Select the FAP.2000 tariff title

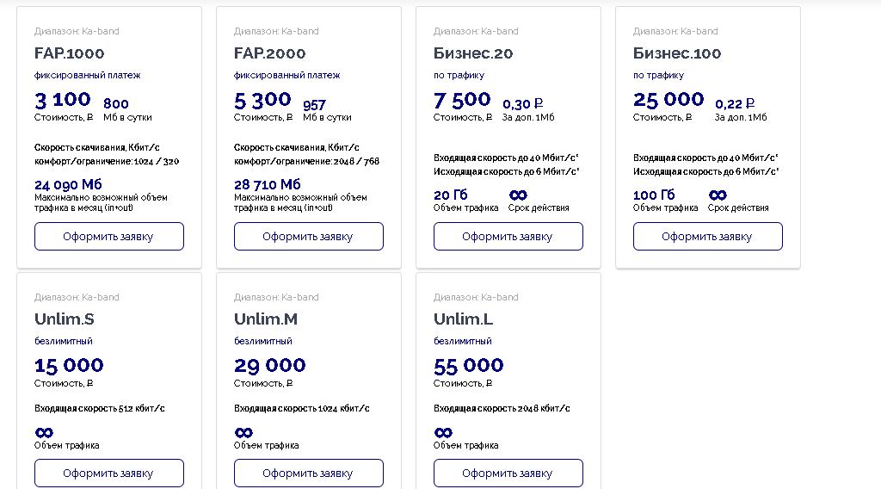(x=269, y=53)
